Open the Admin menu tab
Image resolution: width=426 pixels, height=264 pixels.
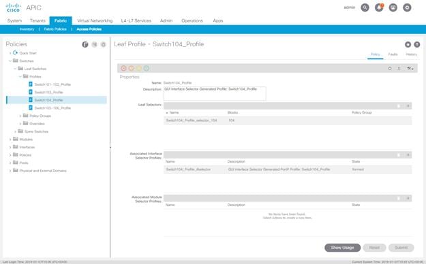[x=166, y=20]
